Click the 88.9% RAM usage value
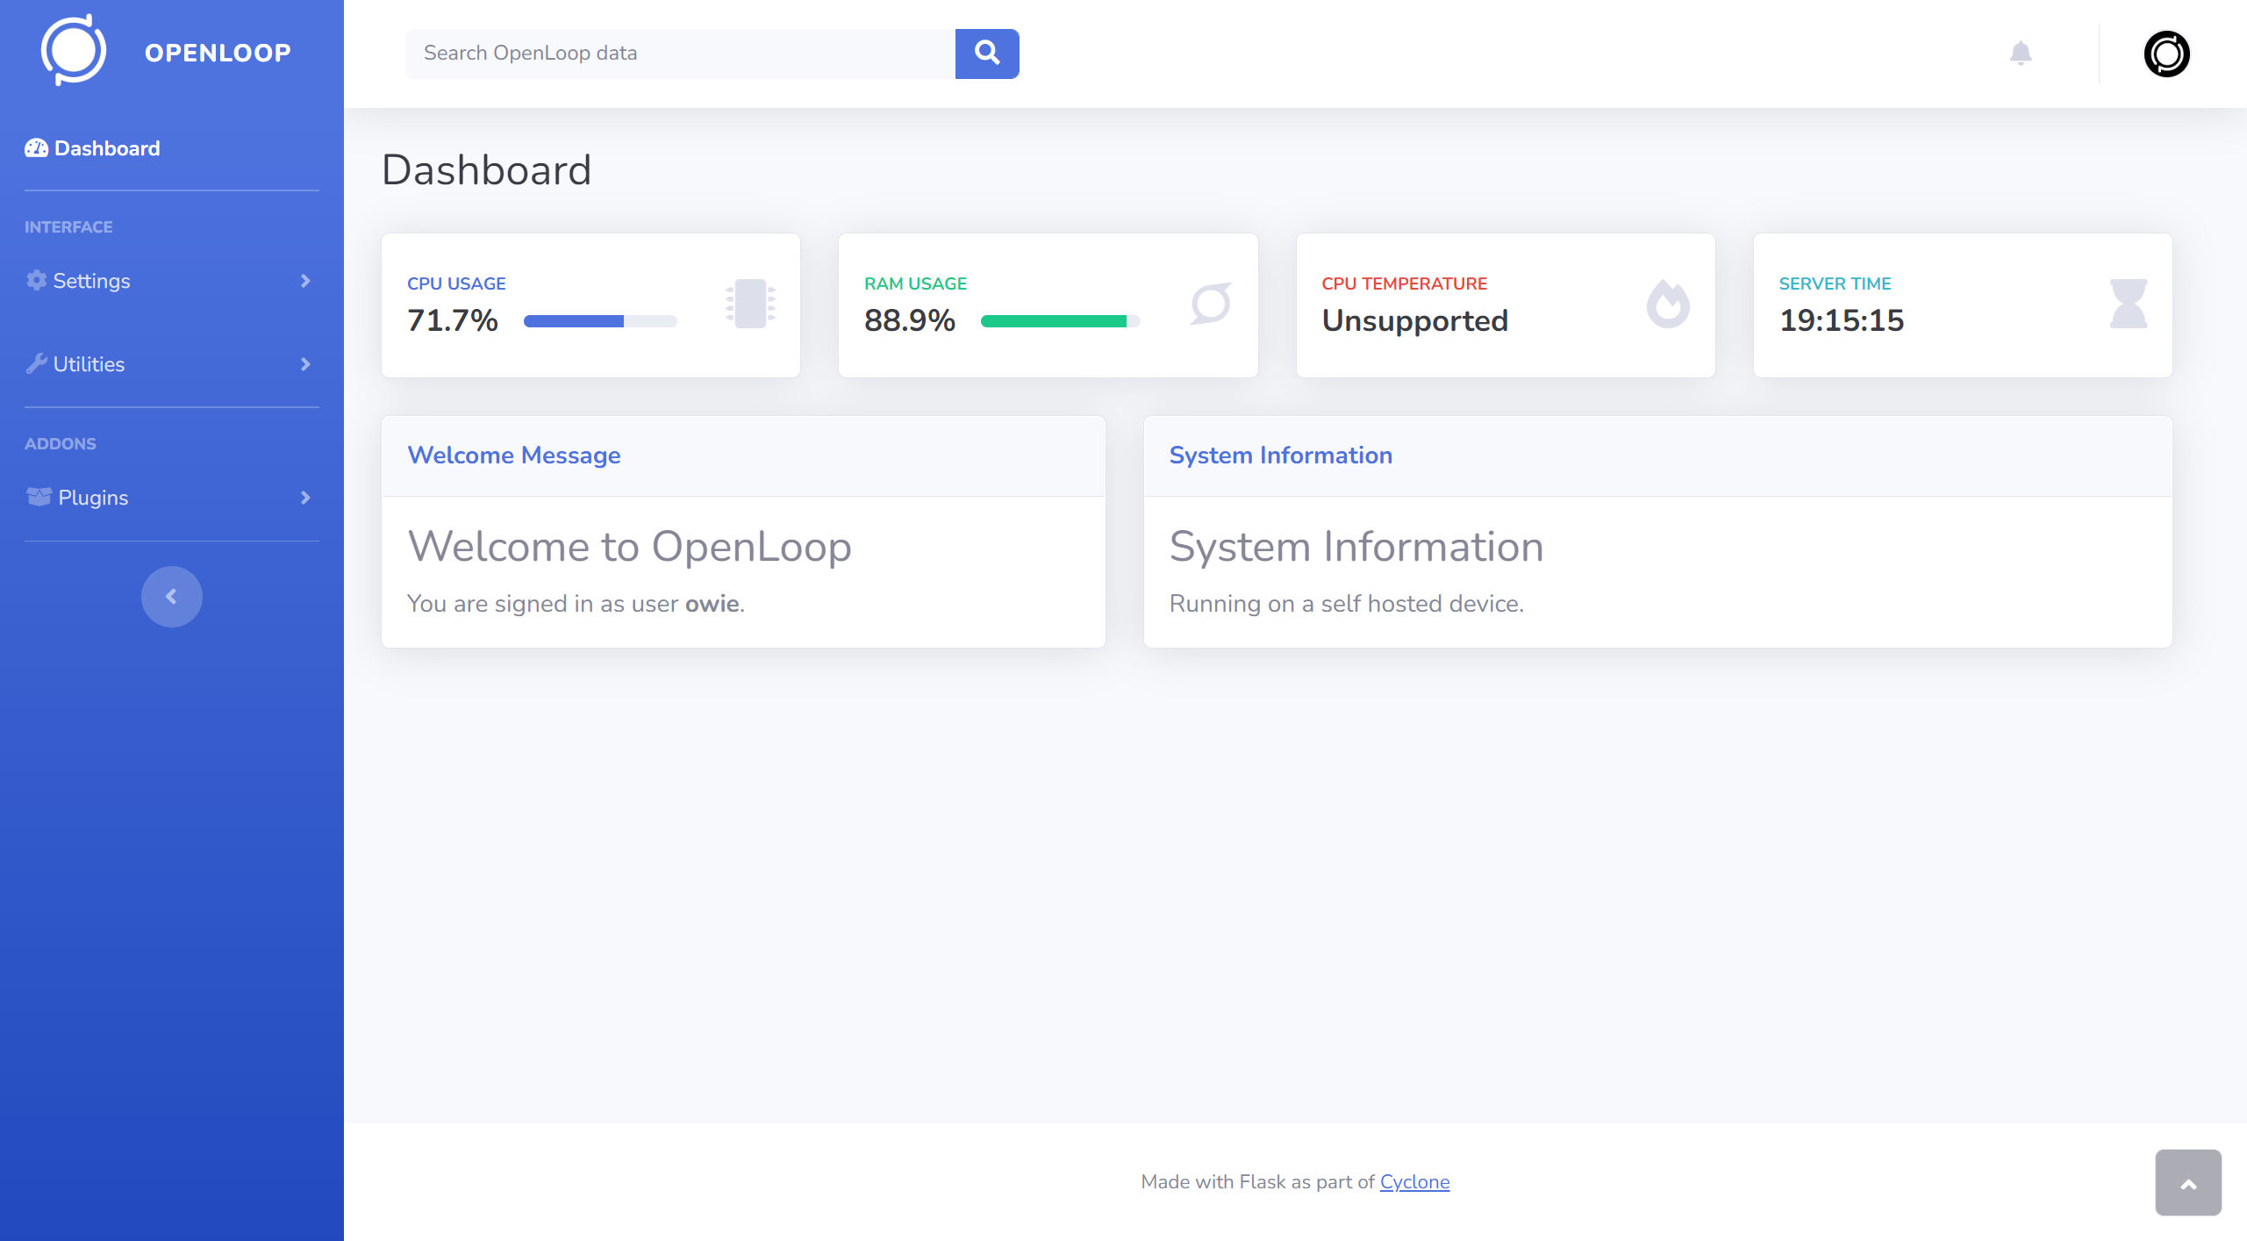 click(910, 320)
